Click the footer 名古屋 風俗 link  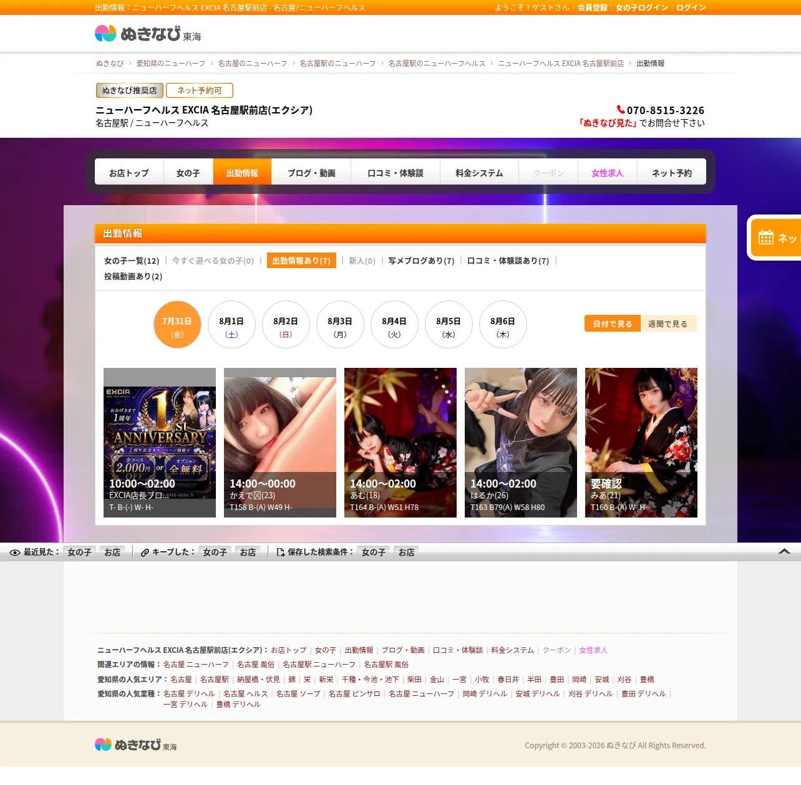pyautogui.click(x=256, y=665)
